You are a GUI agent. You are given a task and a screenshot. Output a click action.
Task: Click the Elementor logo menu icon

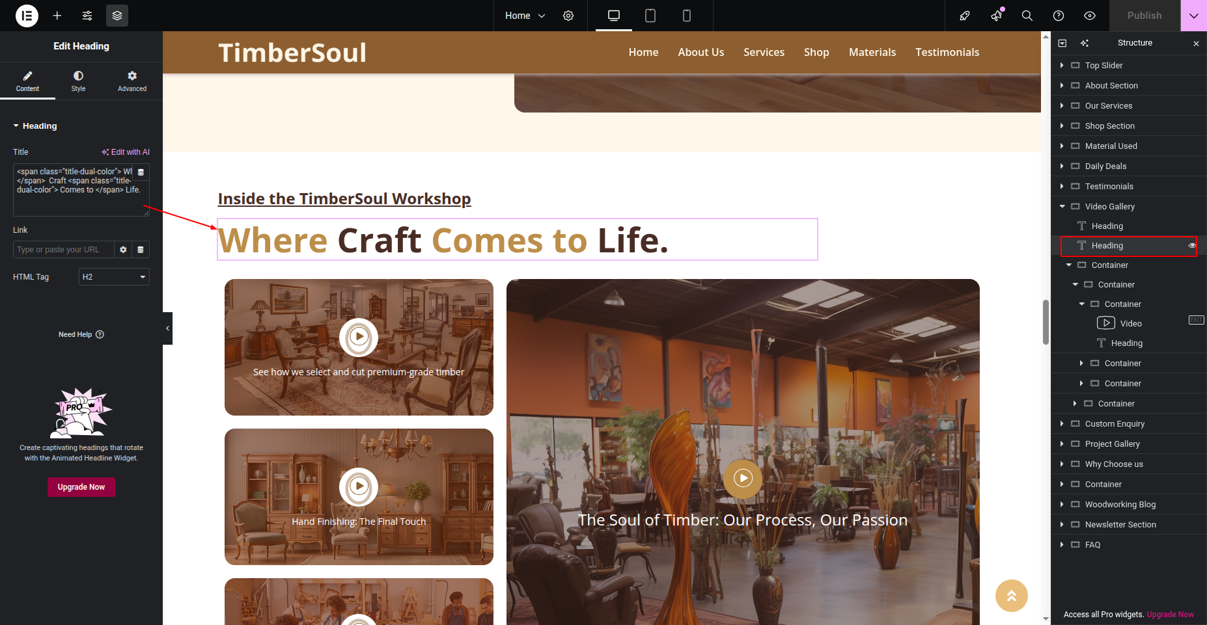point(27,16)
